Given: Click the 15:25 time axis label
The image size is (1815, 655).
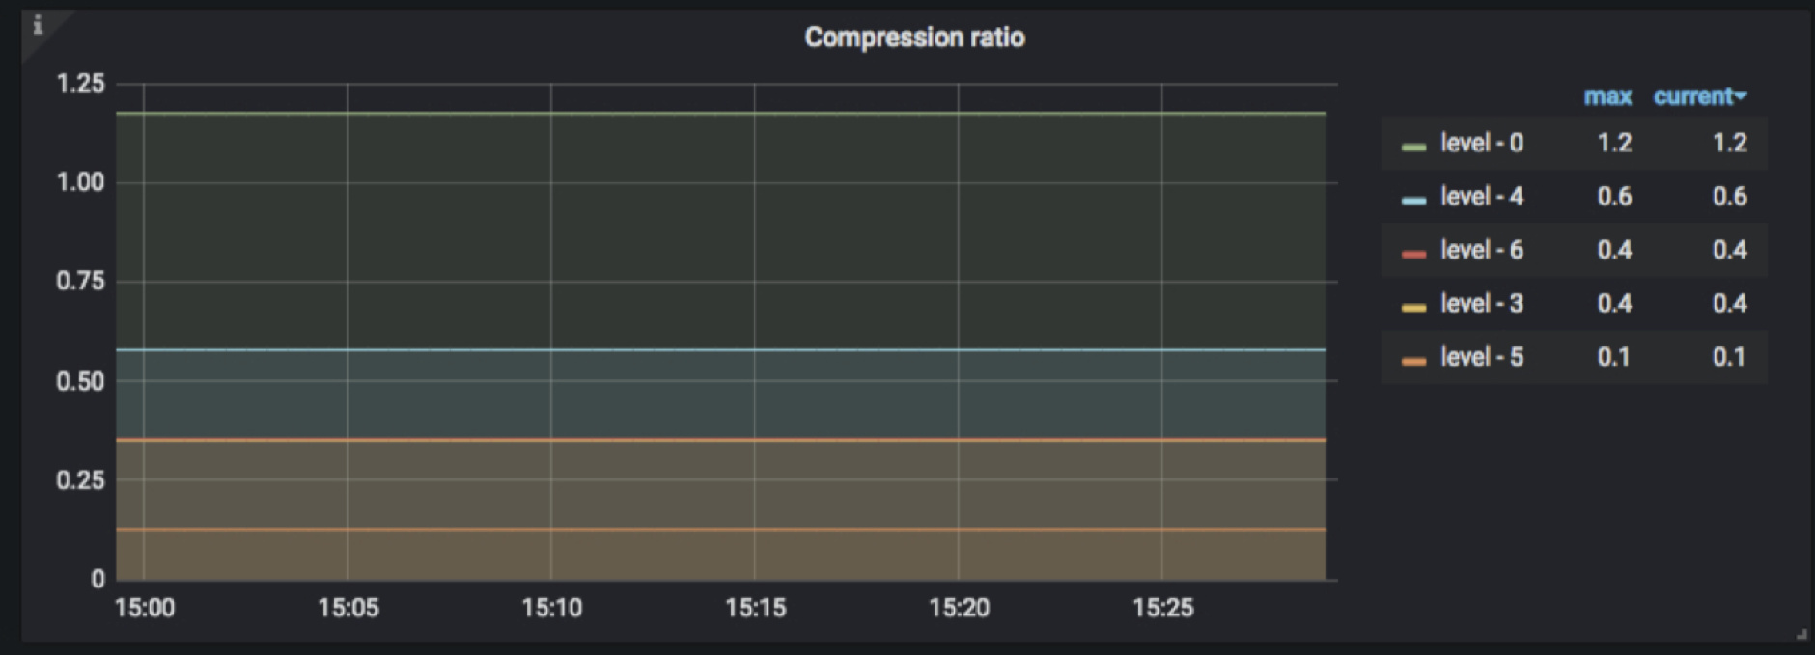Looking at the screenshot, I should [x=1162, y=608].
